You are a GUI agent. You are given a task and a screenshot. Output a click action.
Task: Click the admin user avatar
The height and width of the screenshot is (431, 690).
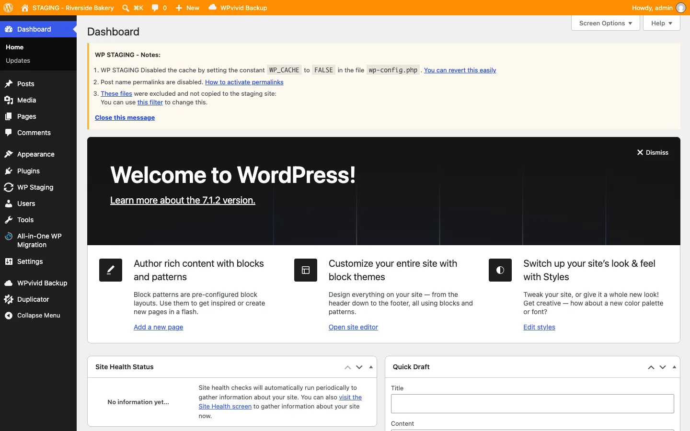[x=681, y=8]
